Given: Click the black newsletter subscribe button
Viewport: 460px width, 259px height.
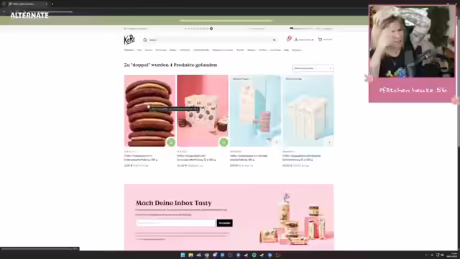Looking at the screenshot, I should (x=225, y=223).
